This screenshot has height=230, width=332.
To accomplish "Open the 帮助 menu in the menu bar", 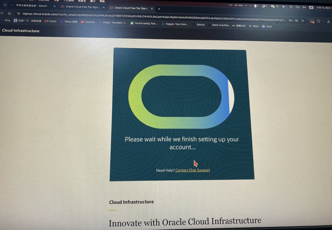I will [102, 1].
